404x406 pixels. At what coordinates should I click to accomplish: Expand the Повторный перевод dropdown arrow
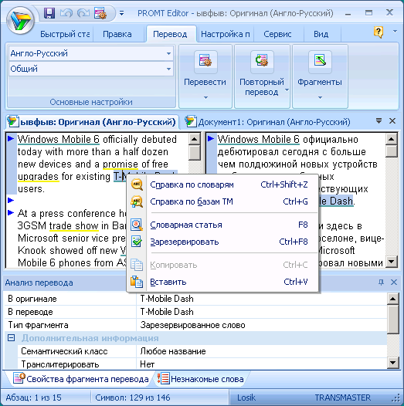click(287, 90)
